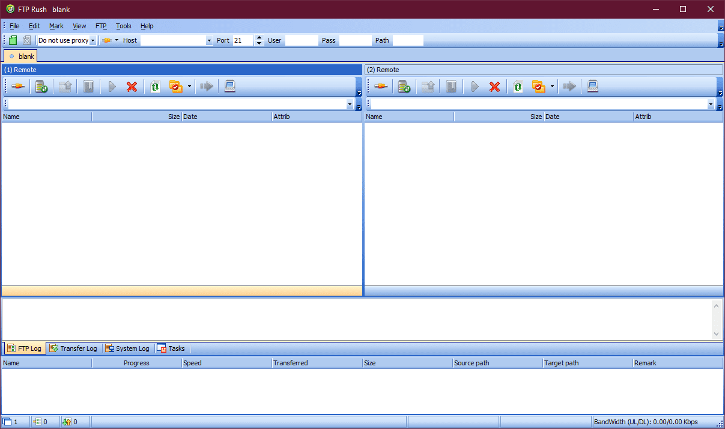725x429 pixels.
Task: Click the green new tab icon in the top toolbar
Action: [x=13, y=40]
